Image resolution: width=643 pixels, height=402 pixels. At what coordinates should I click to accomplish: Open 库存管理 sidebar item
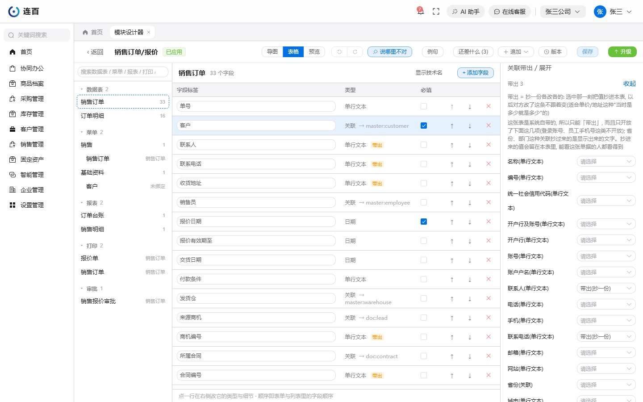(x=37, y=114)
